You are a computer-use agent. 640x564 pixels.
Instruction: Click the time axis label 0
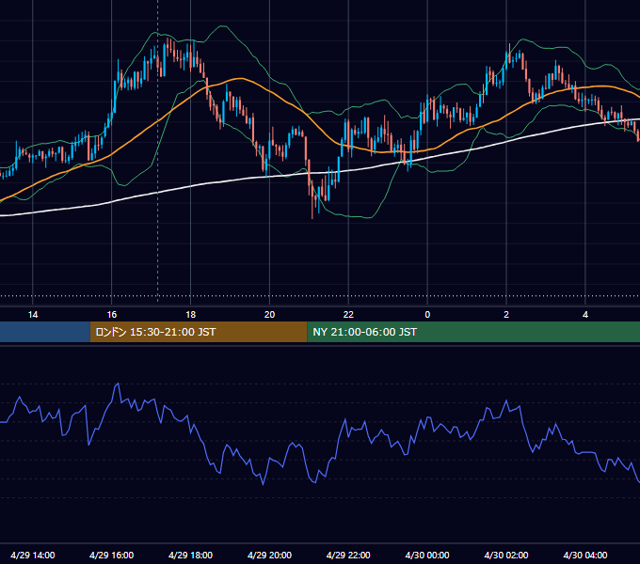point(427,315)
